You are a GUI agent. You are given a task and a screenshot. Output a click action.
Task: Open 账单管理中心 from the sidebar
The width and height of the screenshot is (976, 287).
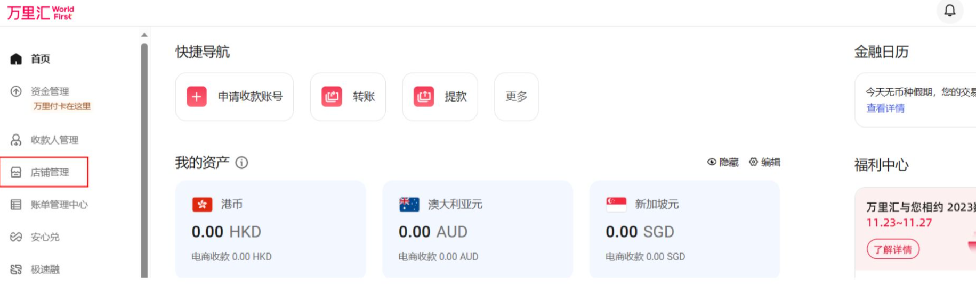[59, 205]
